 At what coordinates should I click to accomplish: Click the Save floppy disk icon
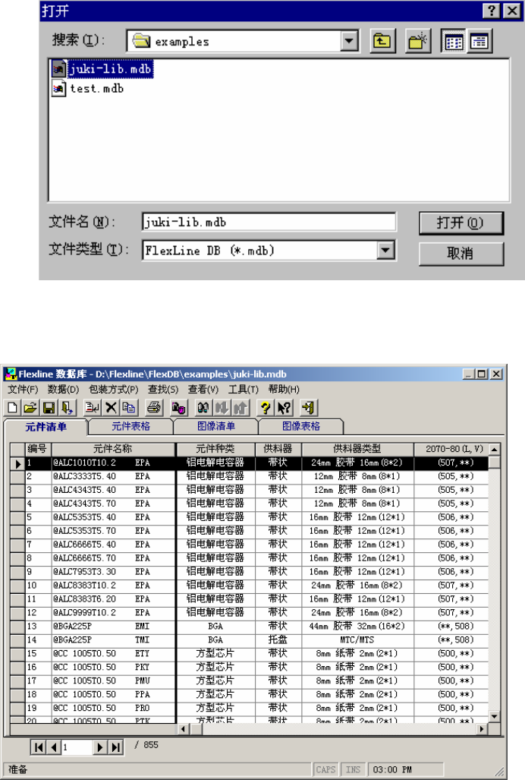tap(49, 408)
